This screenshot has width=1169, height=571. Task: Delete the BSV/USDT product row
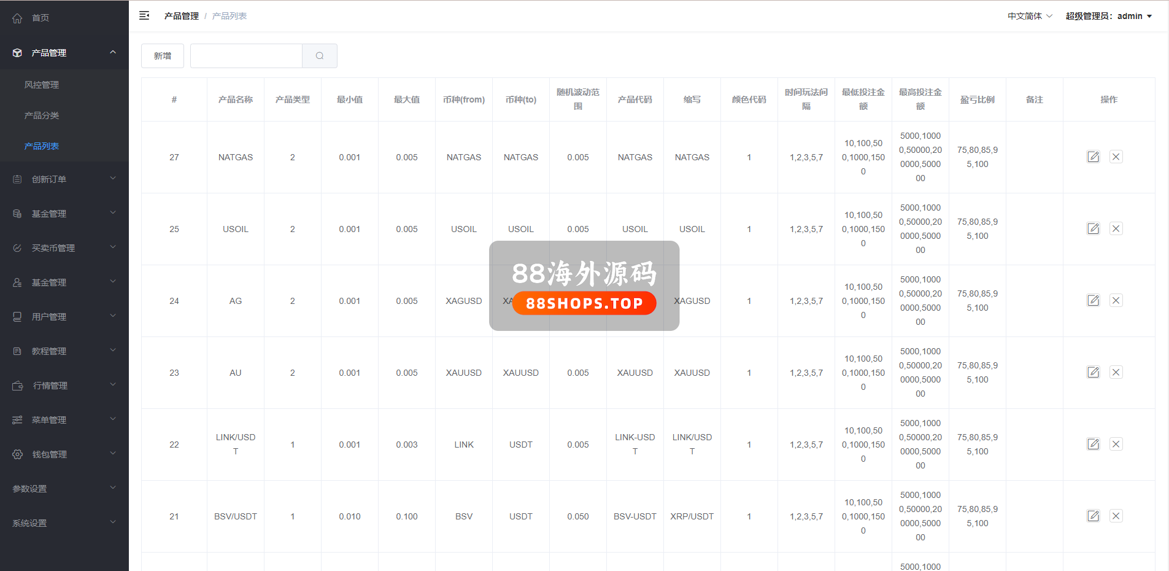1116,516
